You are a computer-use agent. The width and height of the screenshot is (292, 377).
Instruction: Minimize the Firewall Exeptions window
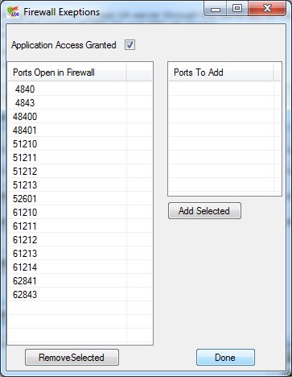click(x=216, y=8)
